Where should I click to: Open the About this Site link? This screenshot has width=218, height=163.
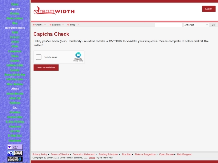pos(15,93)
